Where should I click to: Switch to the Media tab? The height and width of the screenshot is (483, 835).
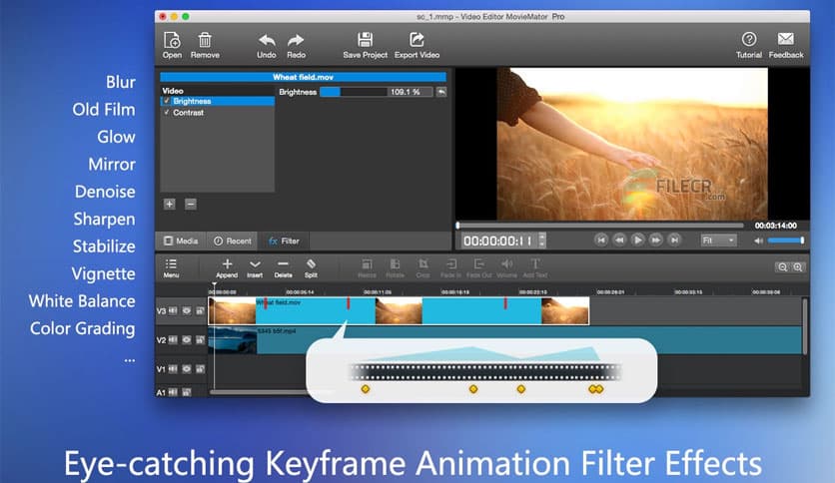(x=181, y=241)
